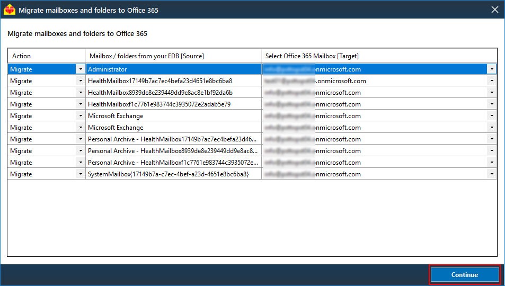Viewport: 505px width, 286px height.
Task: Expand target mailbox arrow for HealthMailboxf1c7761e983744c3935072e2adab5e79 row
Action: point(492,104)
